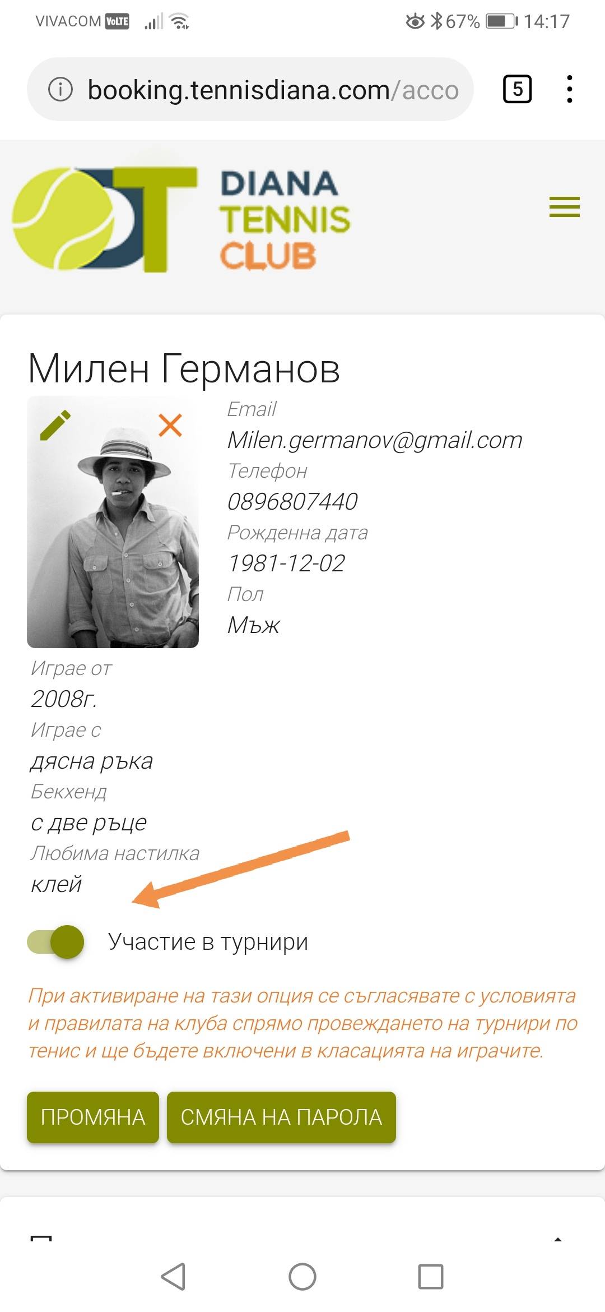This screenshot has width=605, height=1312.
Task: Tap the profile photo thumbnail
Action: pyautogui.click(x=113, y=522)
